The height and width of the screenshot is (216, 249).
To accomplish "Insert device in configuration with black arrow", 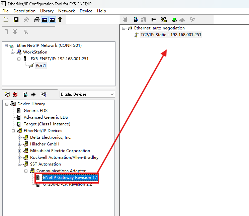I will pyautogui.click(x=33, y=95).
